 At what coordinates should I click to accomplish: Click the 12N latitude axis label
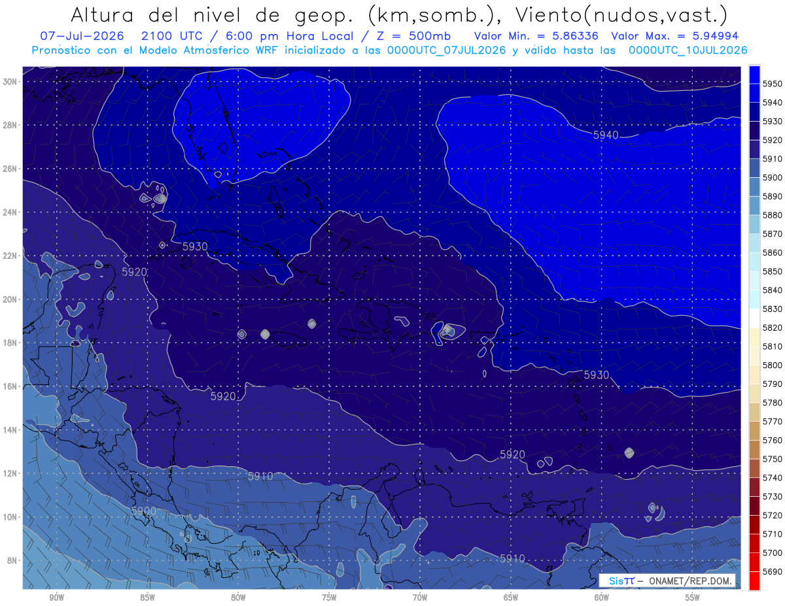(10, 473)
